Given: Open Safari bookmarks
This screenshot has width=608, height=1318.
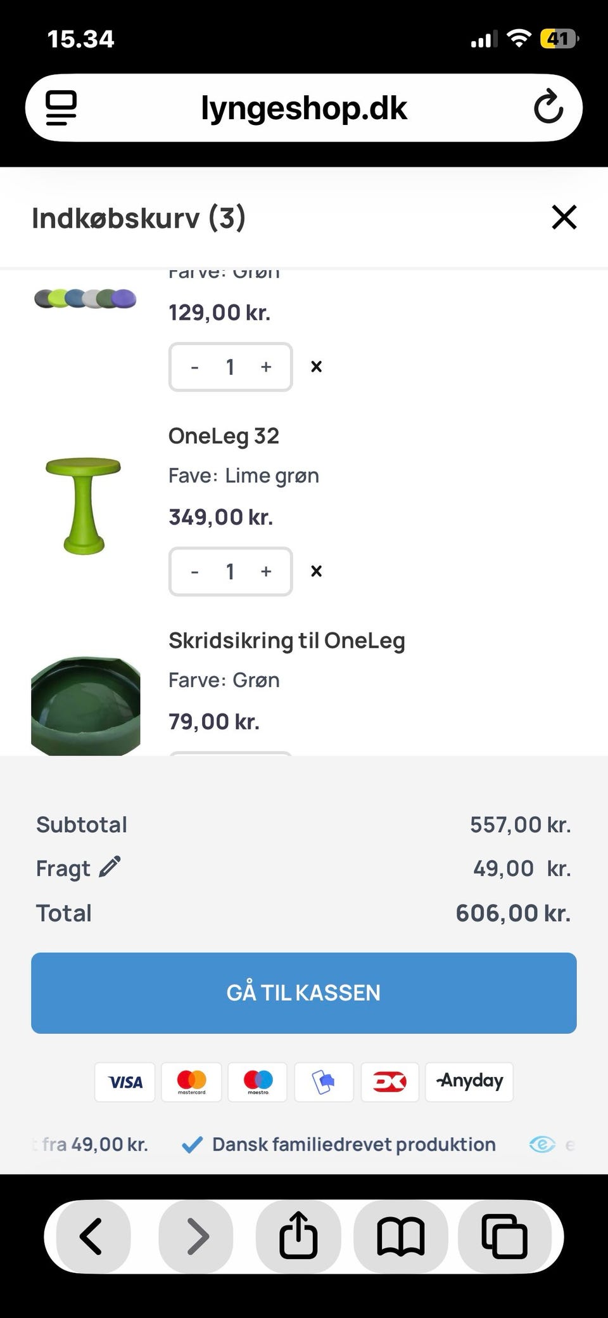Looking at the screenshot, I should pos(400,1236).
